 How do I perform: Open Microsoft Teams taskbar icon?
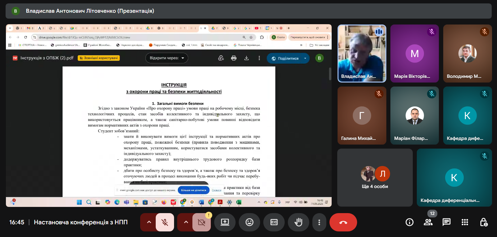127,202
